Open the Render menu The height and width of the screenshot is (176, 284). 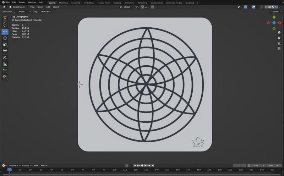tap(22, 2)
